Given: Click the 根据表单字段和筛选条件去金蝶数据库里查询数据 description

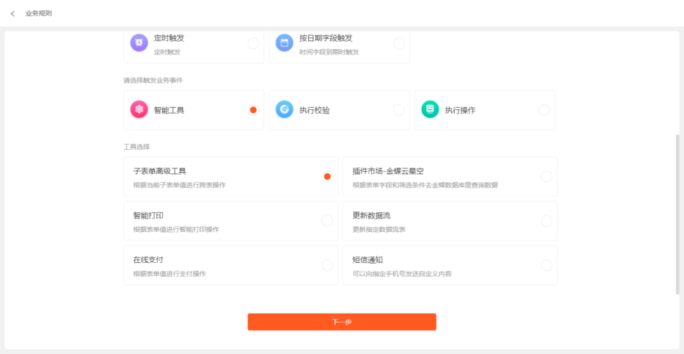Looking at the screenshot, I should tap(425, 186).
